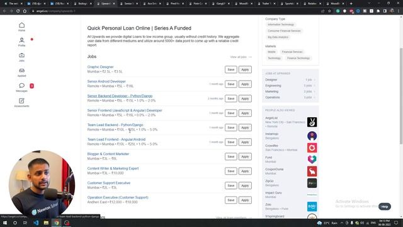Open the Applied inbox sidebar icon

[x=21, y=71]
